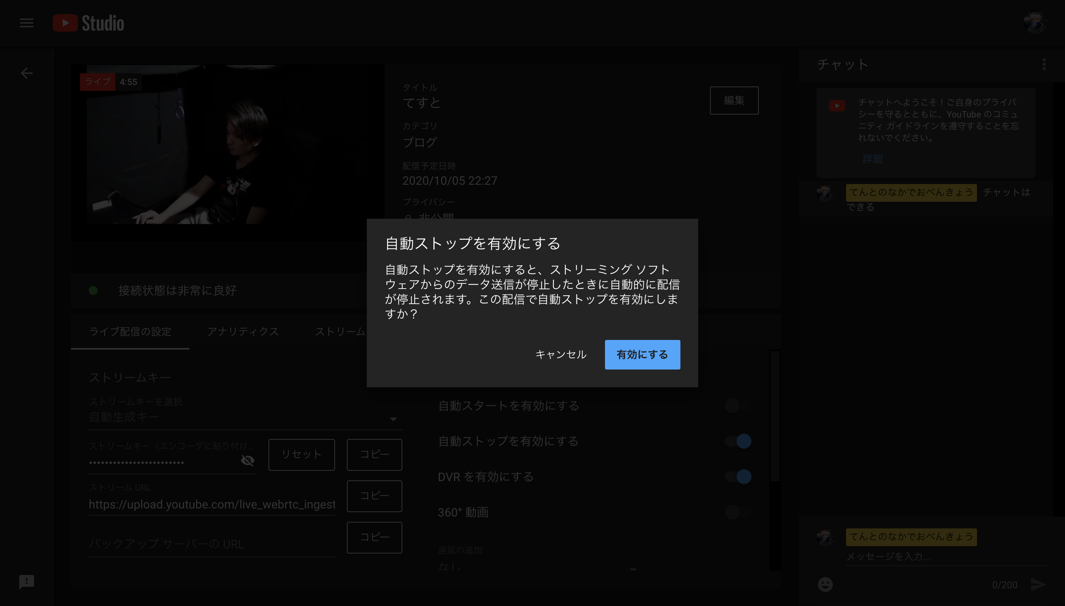Send the chat message arrow
The image size is (1065, 606).
click(x=1038, y=584)
